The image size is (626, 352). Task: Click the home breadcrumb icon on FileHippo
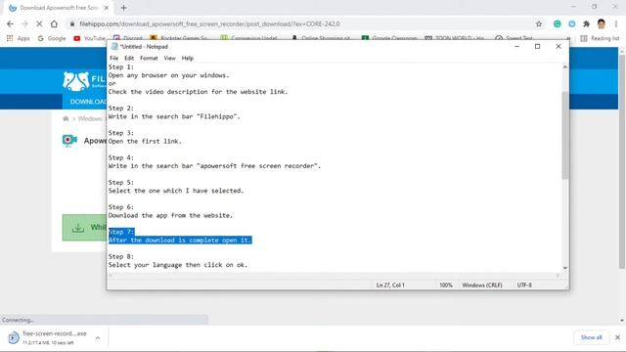point(66,118)
